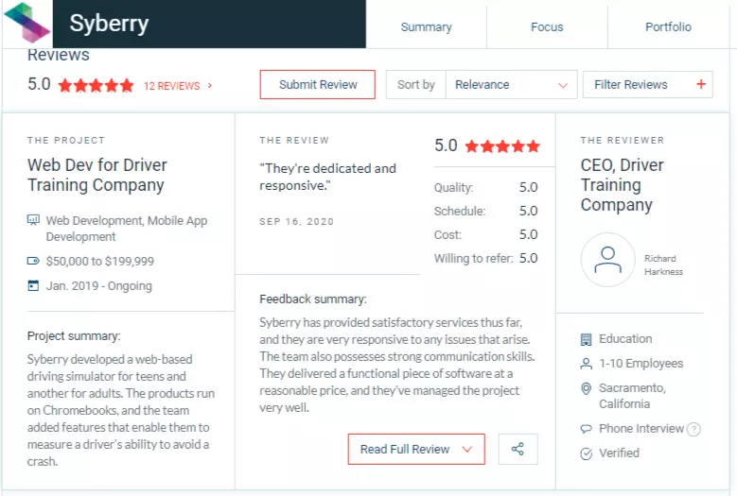Expand Filter Reviews with plus icon

coord(648,84)
